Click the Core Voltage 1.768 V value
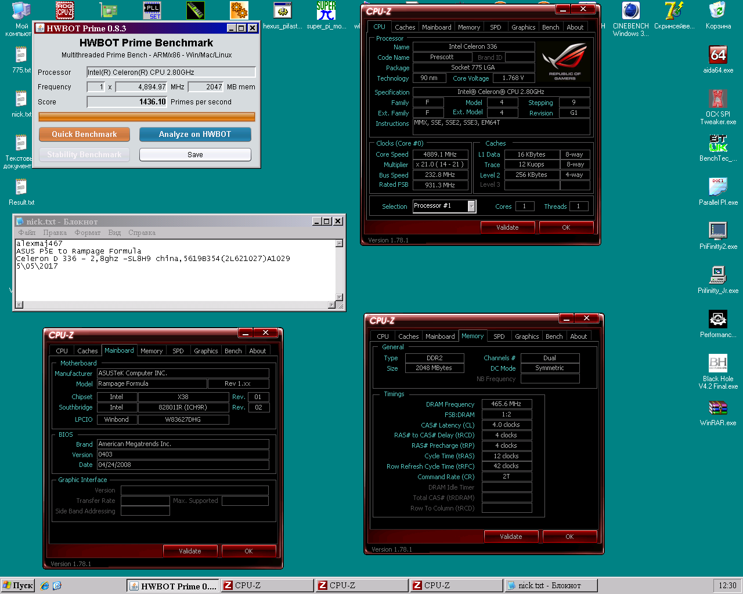 pos(513,78)
